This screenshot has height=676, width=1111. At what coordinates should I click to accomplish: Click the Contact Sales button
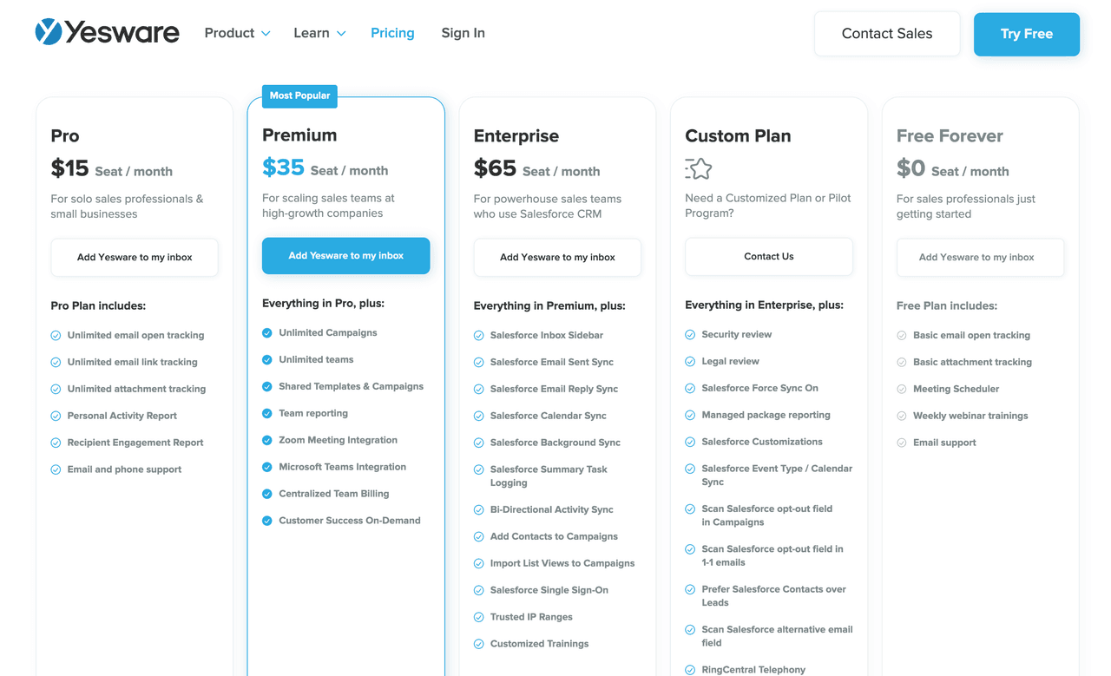click(887, 34)
